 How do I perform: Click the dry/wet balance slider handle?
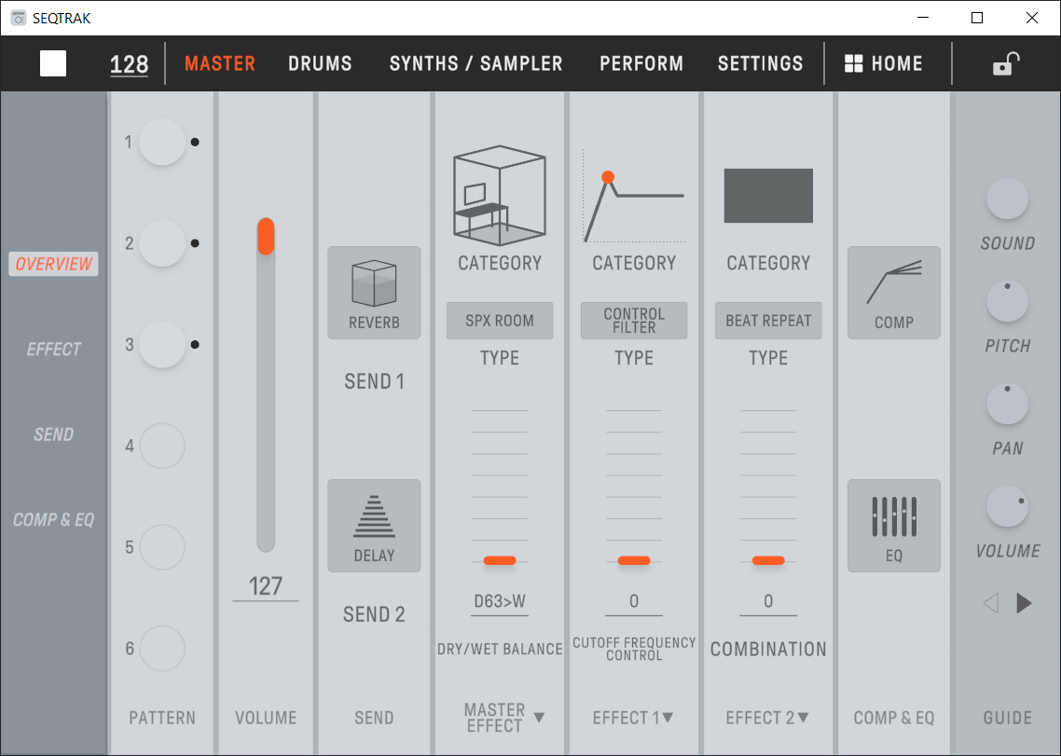pos(500,560)
